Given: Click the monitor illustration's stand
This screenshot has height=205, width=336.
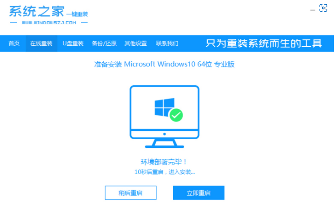Looking at the screenshot, I should pyautogui.click(x=165, y=143).
